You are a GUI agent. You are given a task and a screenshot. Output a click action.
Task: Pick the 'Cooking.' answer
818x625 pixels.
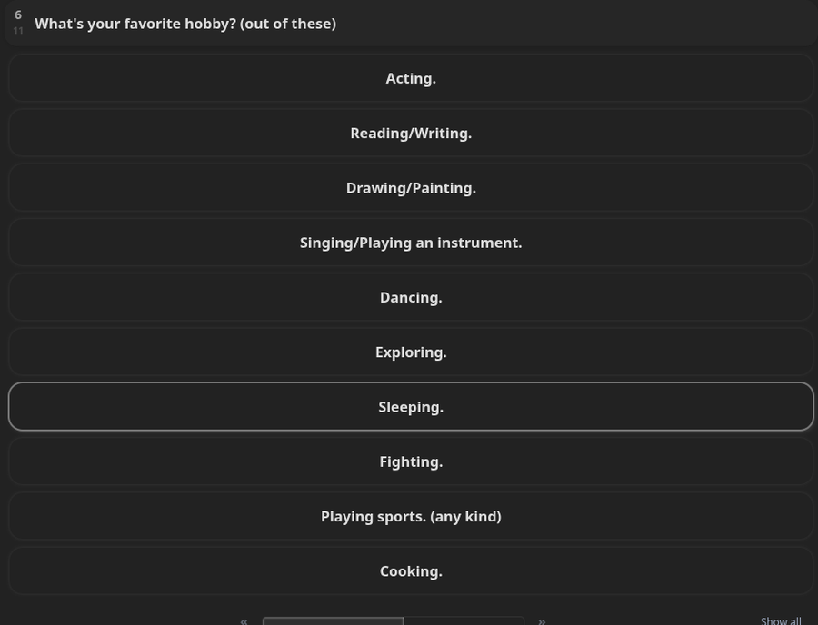pos(411,571)
